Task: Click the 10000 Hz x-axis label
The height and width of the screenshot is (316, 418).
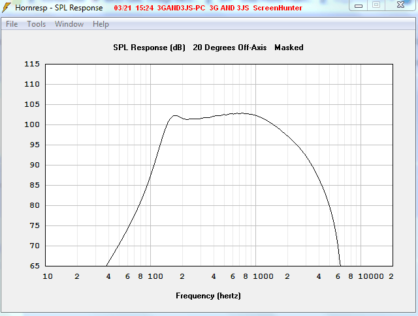Action: pyautogui.click(x=371, y=276)
